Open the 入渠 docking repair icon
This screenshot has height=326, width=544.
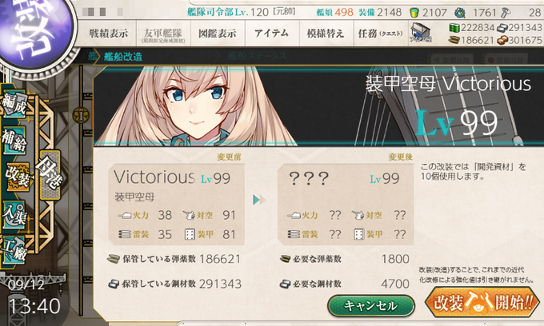(x=14, y=214)
